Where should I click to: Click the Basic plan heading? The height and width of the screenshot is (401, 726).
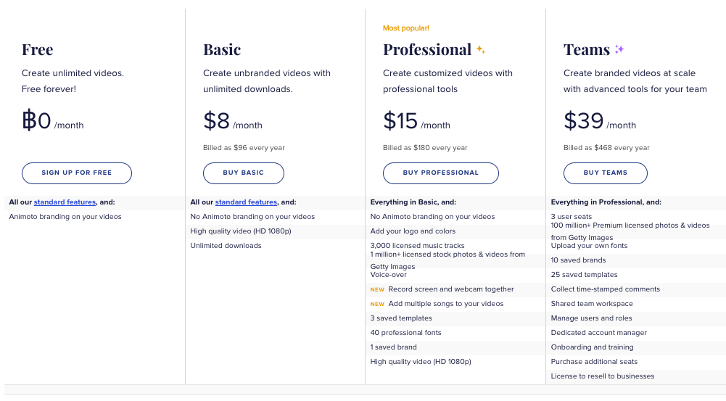[x=222, y=50]
